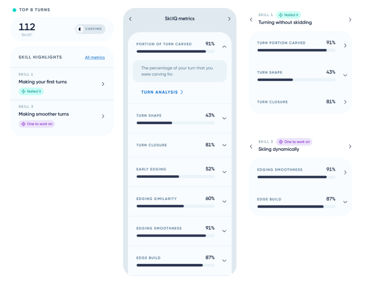Next skill arrow beside Turning without skidding
The width and height of the screenshot is (366, 285).
350,20
